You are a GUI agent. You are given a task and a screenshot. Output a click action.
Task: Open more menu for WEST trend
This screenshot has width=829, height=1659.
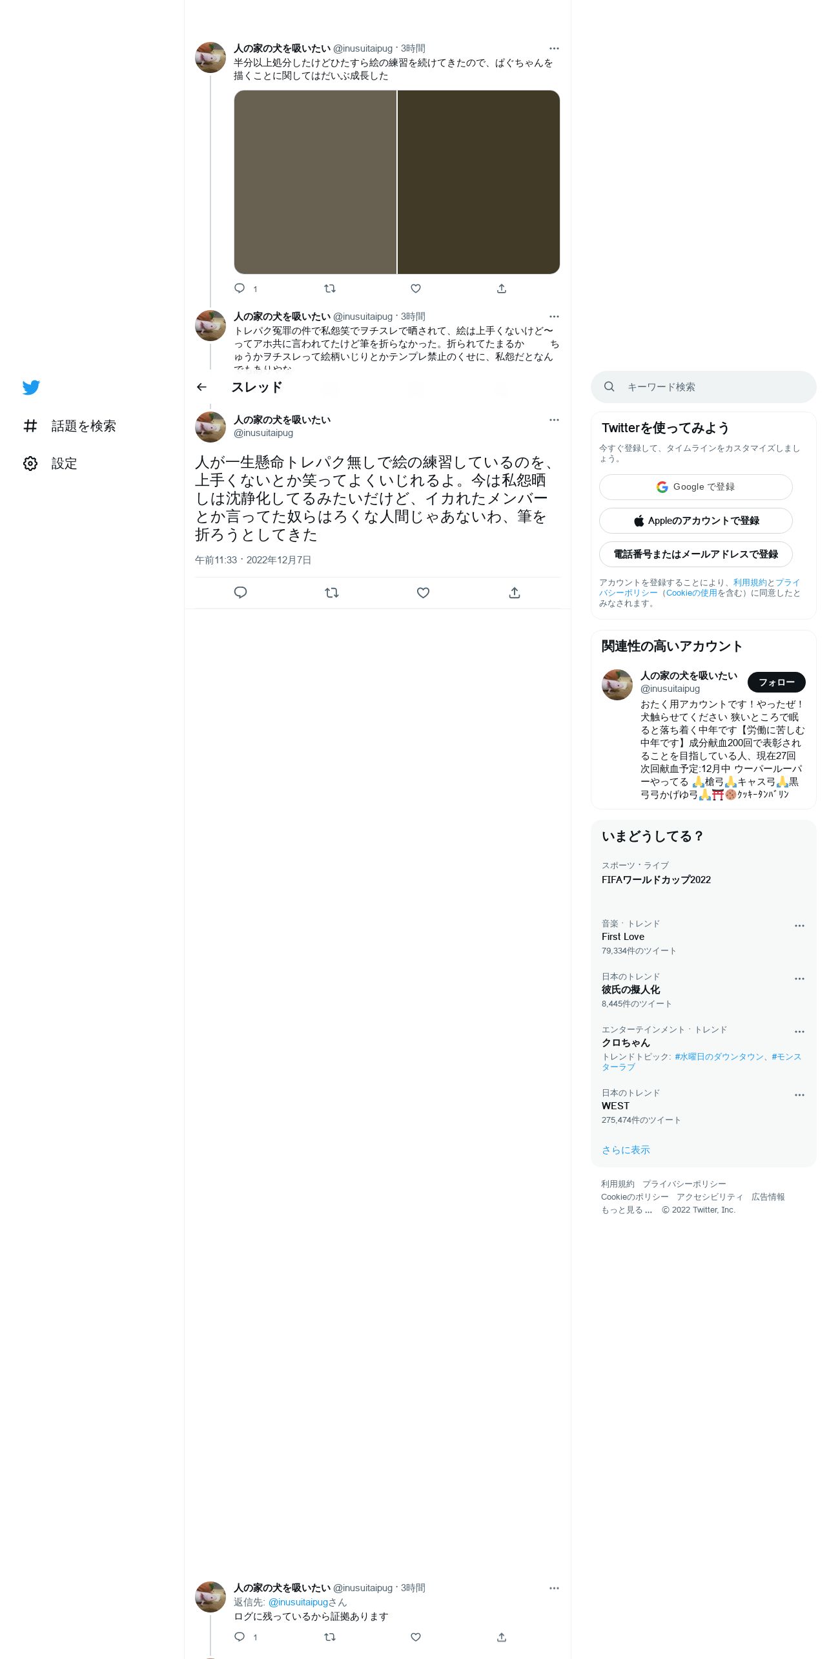[x=799, y=1095]
